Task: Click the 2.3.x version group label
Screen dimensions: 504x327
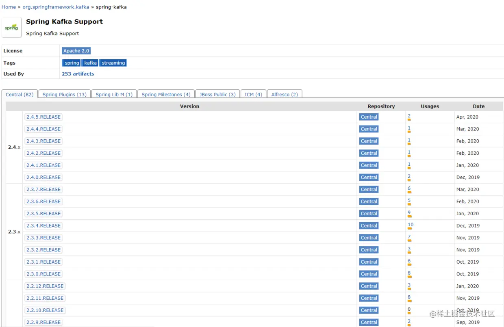Action: pyautogui.click(x=14, y=232)
